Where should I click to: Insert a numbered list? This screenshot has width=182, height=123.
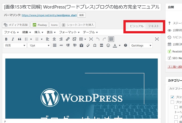[37, 39]
